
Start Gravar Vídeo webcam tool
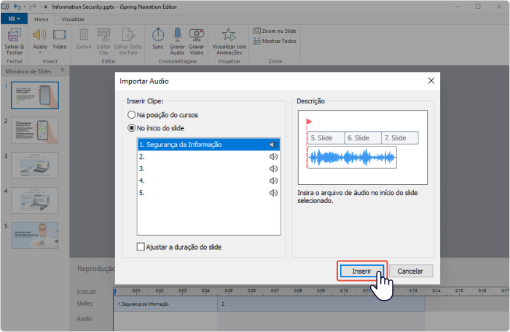pos(197,41)
